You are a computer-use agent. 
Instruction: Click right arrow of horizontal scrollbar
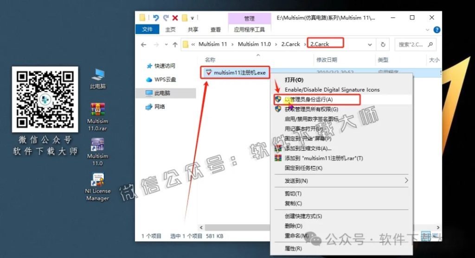click(438, 227)
